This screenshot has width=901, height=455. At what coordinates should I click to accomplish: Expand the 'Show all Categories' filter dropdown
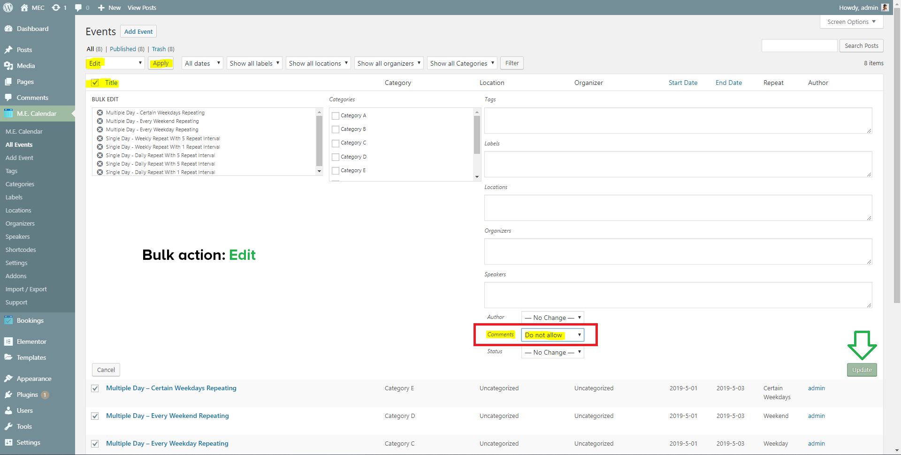click(462, 63)
